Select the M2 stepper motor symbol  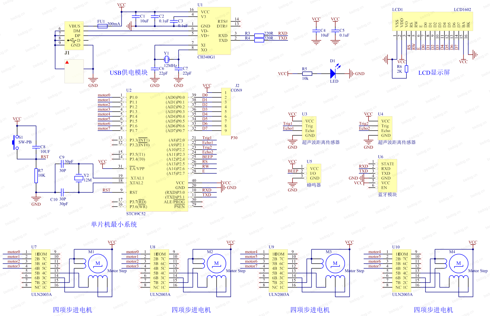tap(217, 264)
